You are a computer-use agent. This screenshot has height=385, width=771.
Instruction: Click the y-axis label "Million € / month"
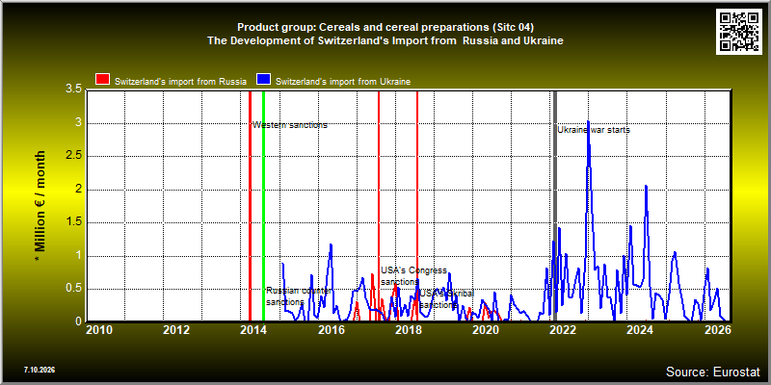coord(40,207)
